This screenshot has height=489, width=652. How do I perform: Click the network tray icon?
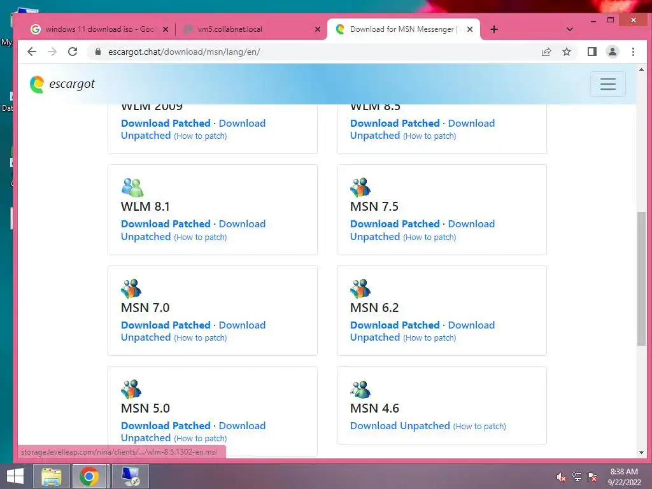[x=576, y=477]
